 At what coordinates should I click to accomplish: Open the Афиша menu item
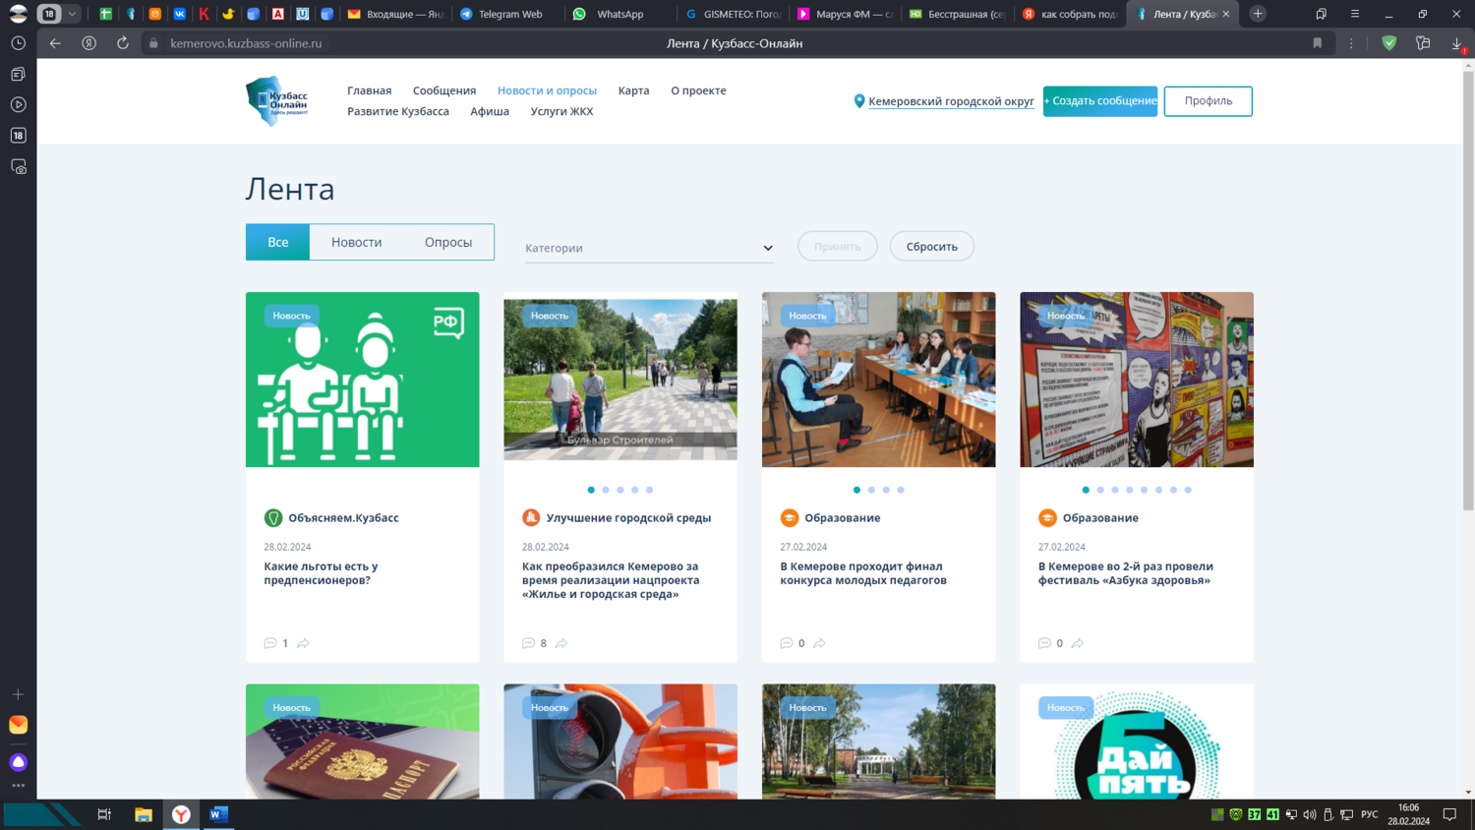pos(490,111)
